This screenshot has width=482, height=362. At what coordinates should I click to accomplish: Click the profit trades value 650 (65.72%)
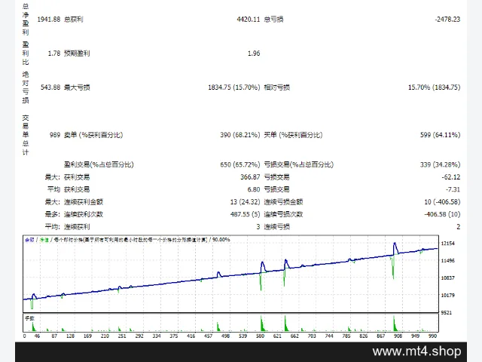click(240, 164)
